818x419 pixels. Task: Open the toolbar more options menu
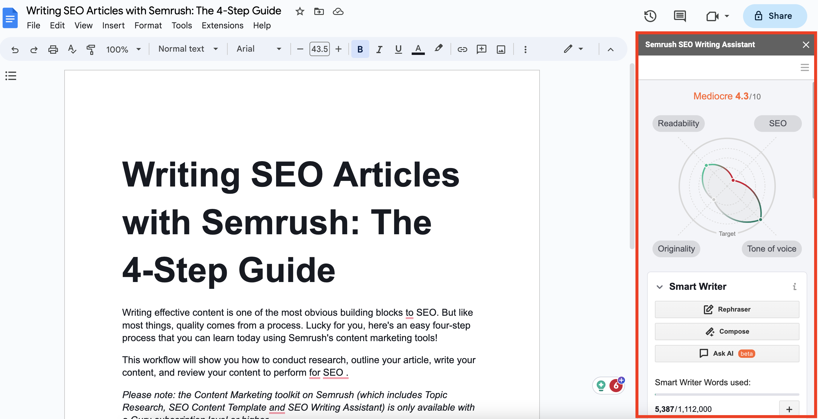click(x=525, y=50)
